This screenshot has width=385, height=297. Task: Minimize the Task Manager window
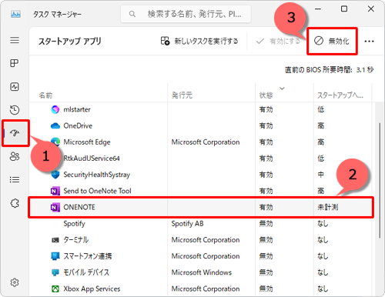tap(318, 9)
